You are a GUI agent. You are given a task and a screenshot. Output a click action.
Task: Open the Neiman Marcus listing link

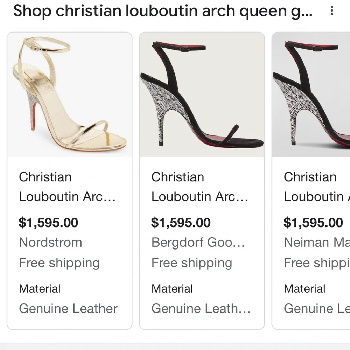pos(315,242)
